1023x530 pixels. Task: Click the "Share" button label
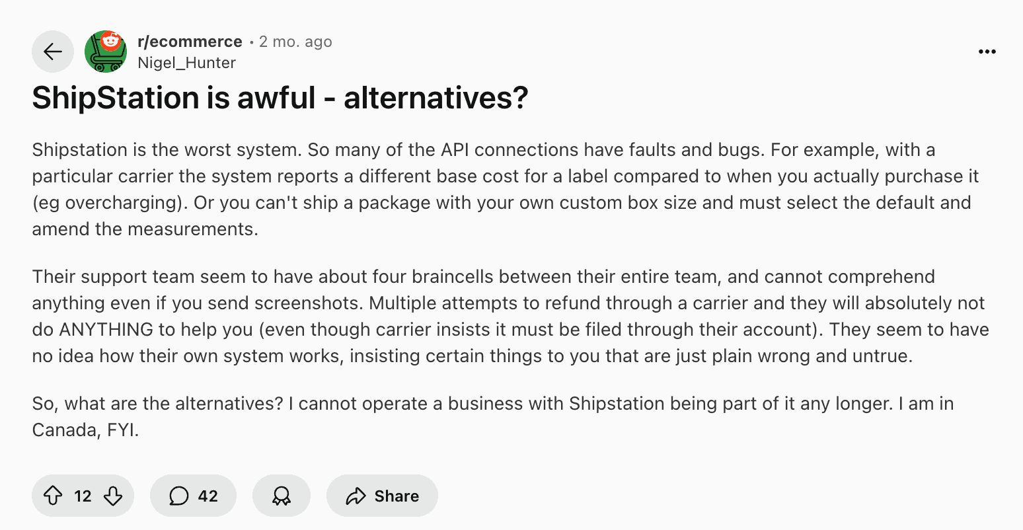397,496
